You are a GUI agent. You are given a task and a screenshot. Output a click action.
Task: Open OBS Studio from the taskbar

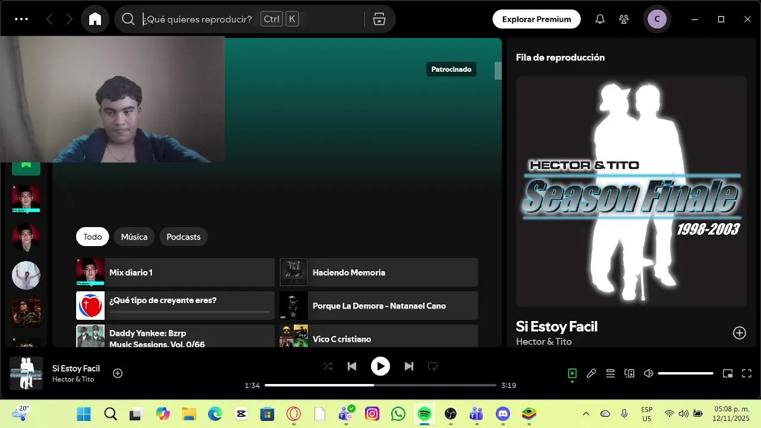tap(451, 414)
